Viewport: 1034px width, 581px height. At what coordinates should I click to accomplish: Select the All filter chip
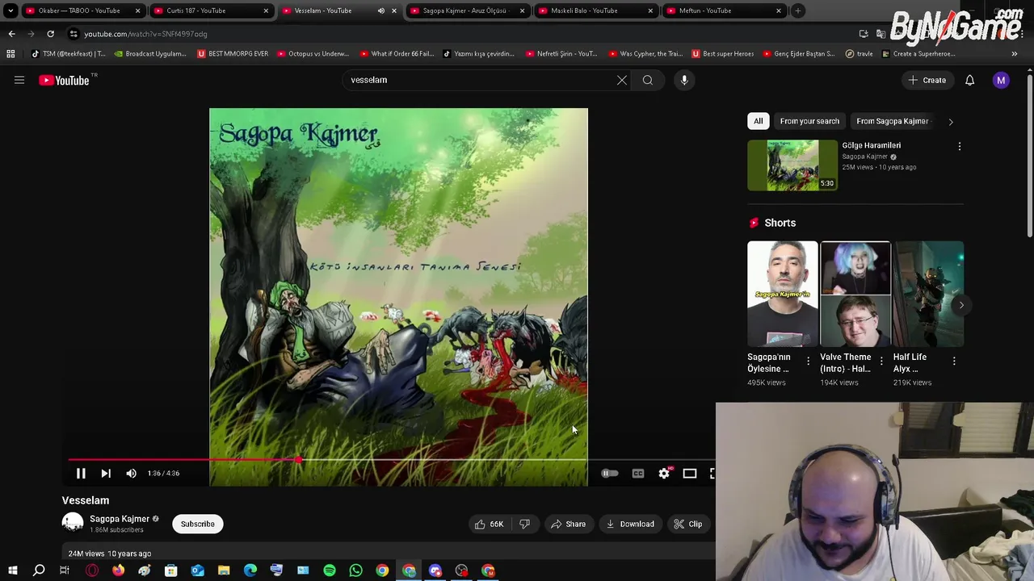(x=759, y=121)
